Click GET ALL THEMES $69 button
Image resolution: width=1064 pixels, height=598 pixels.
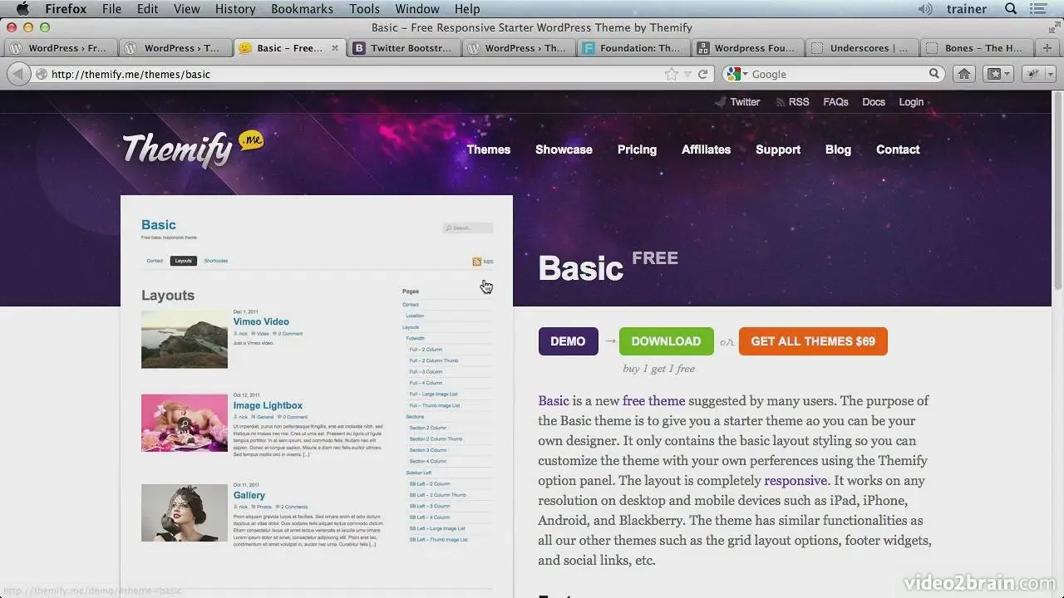click(813, 341)
